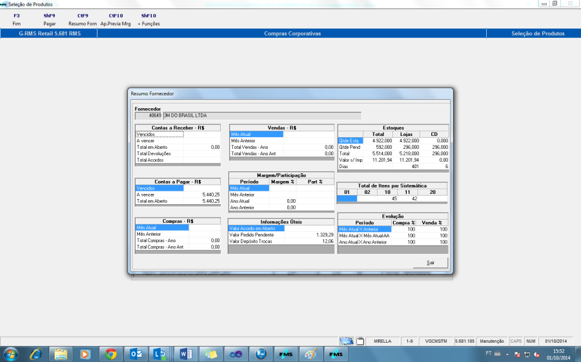581x362 pixels.
Task: Open Windows Media Player from the taskbar
Action: point(85,354)
